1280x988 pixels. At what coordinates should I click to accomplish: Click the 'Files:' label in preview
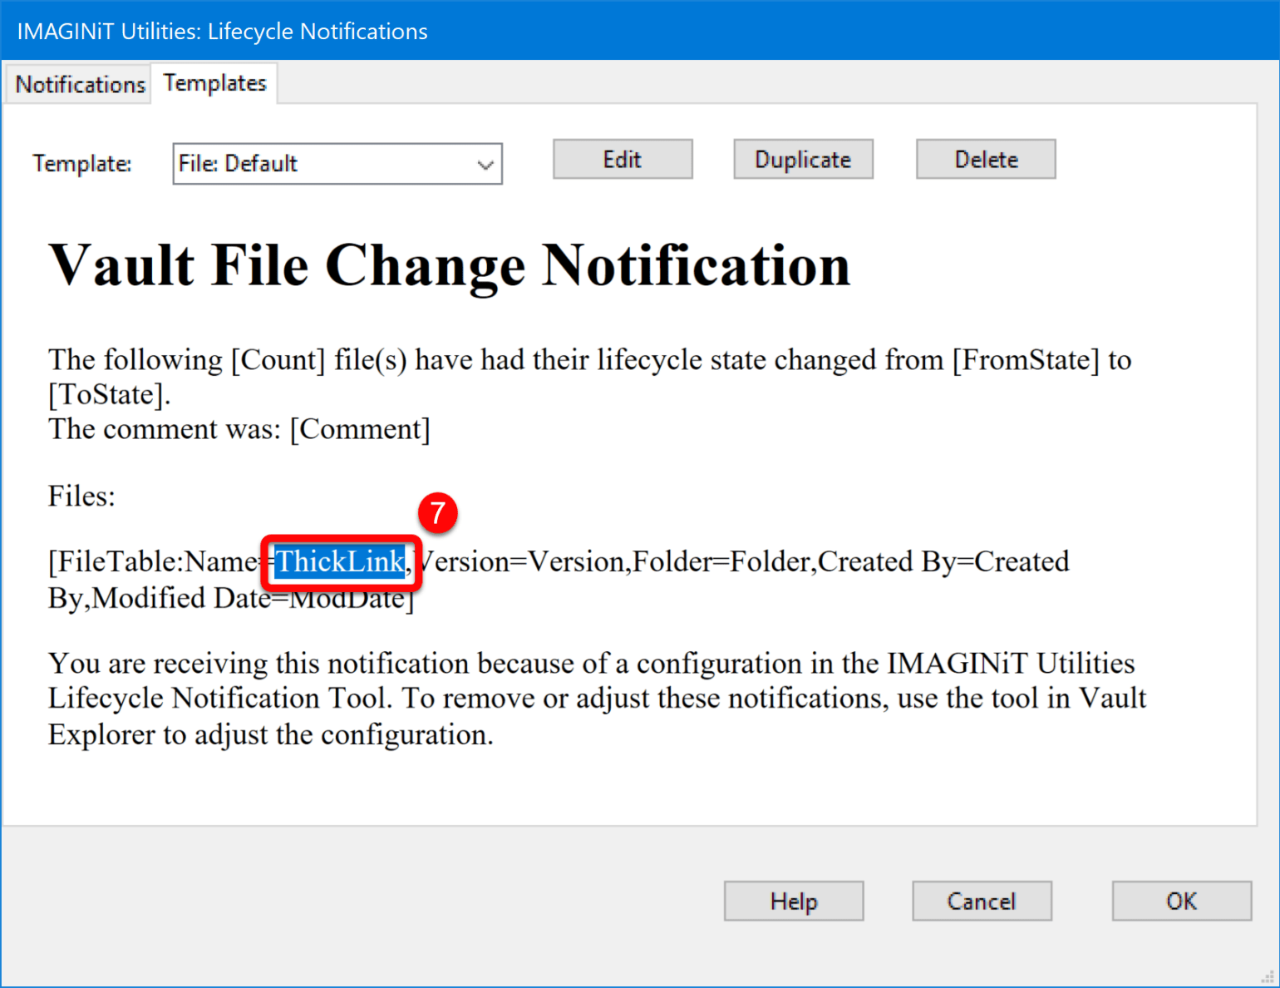click(x=81, y=496)
